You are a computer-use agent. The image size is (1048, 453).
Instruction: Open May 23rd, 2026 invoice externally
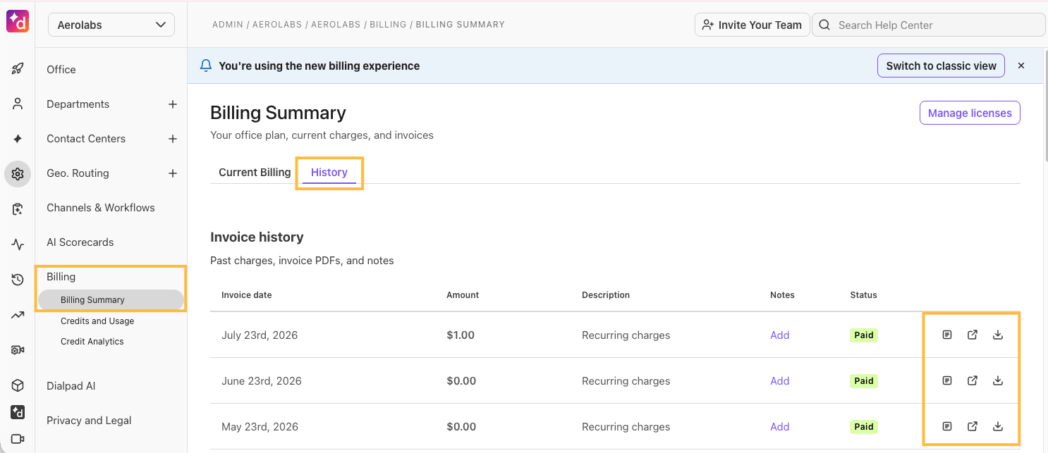tap(973, 426)
